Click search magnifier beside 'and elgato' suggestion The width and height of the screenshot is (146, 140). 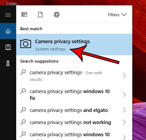(x=23, y=110)
